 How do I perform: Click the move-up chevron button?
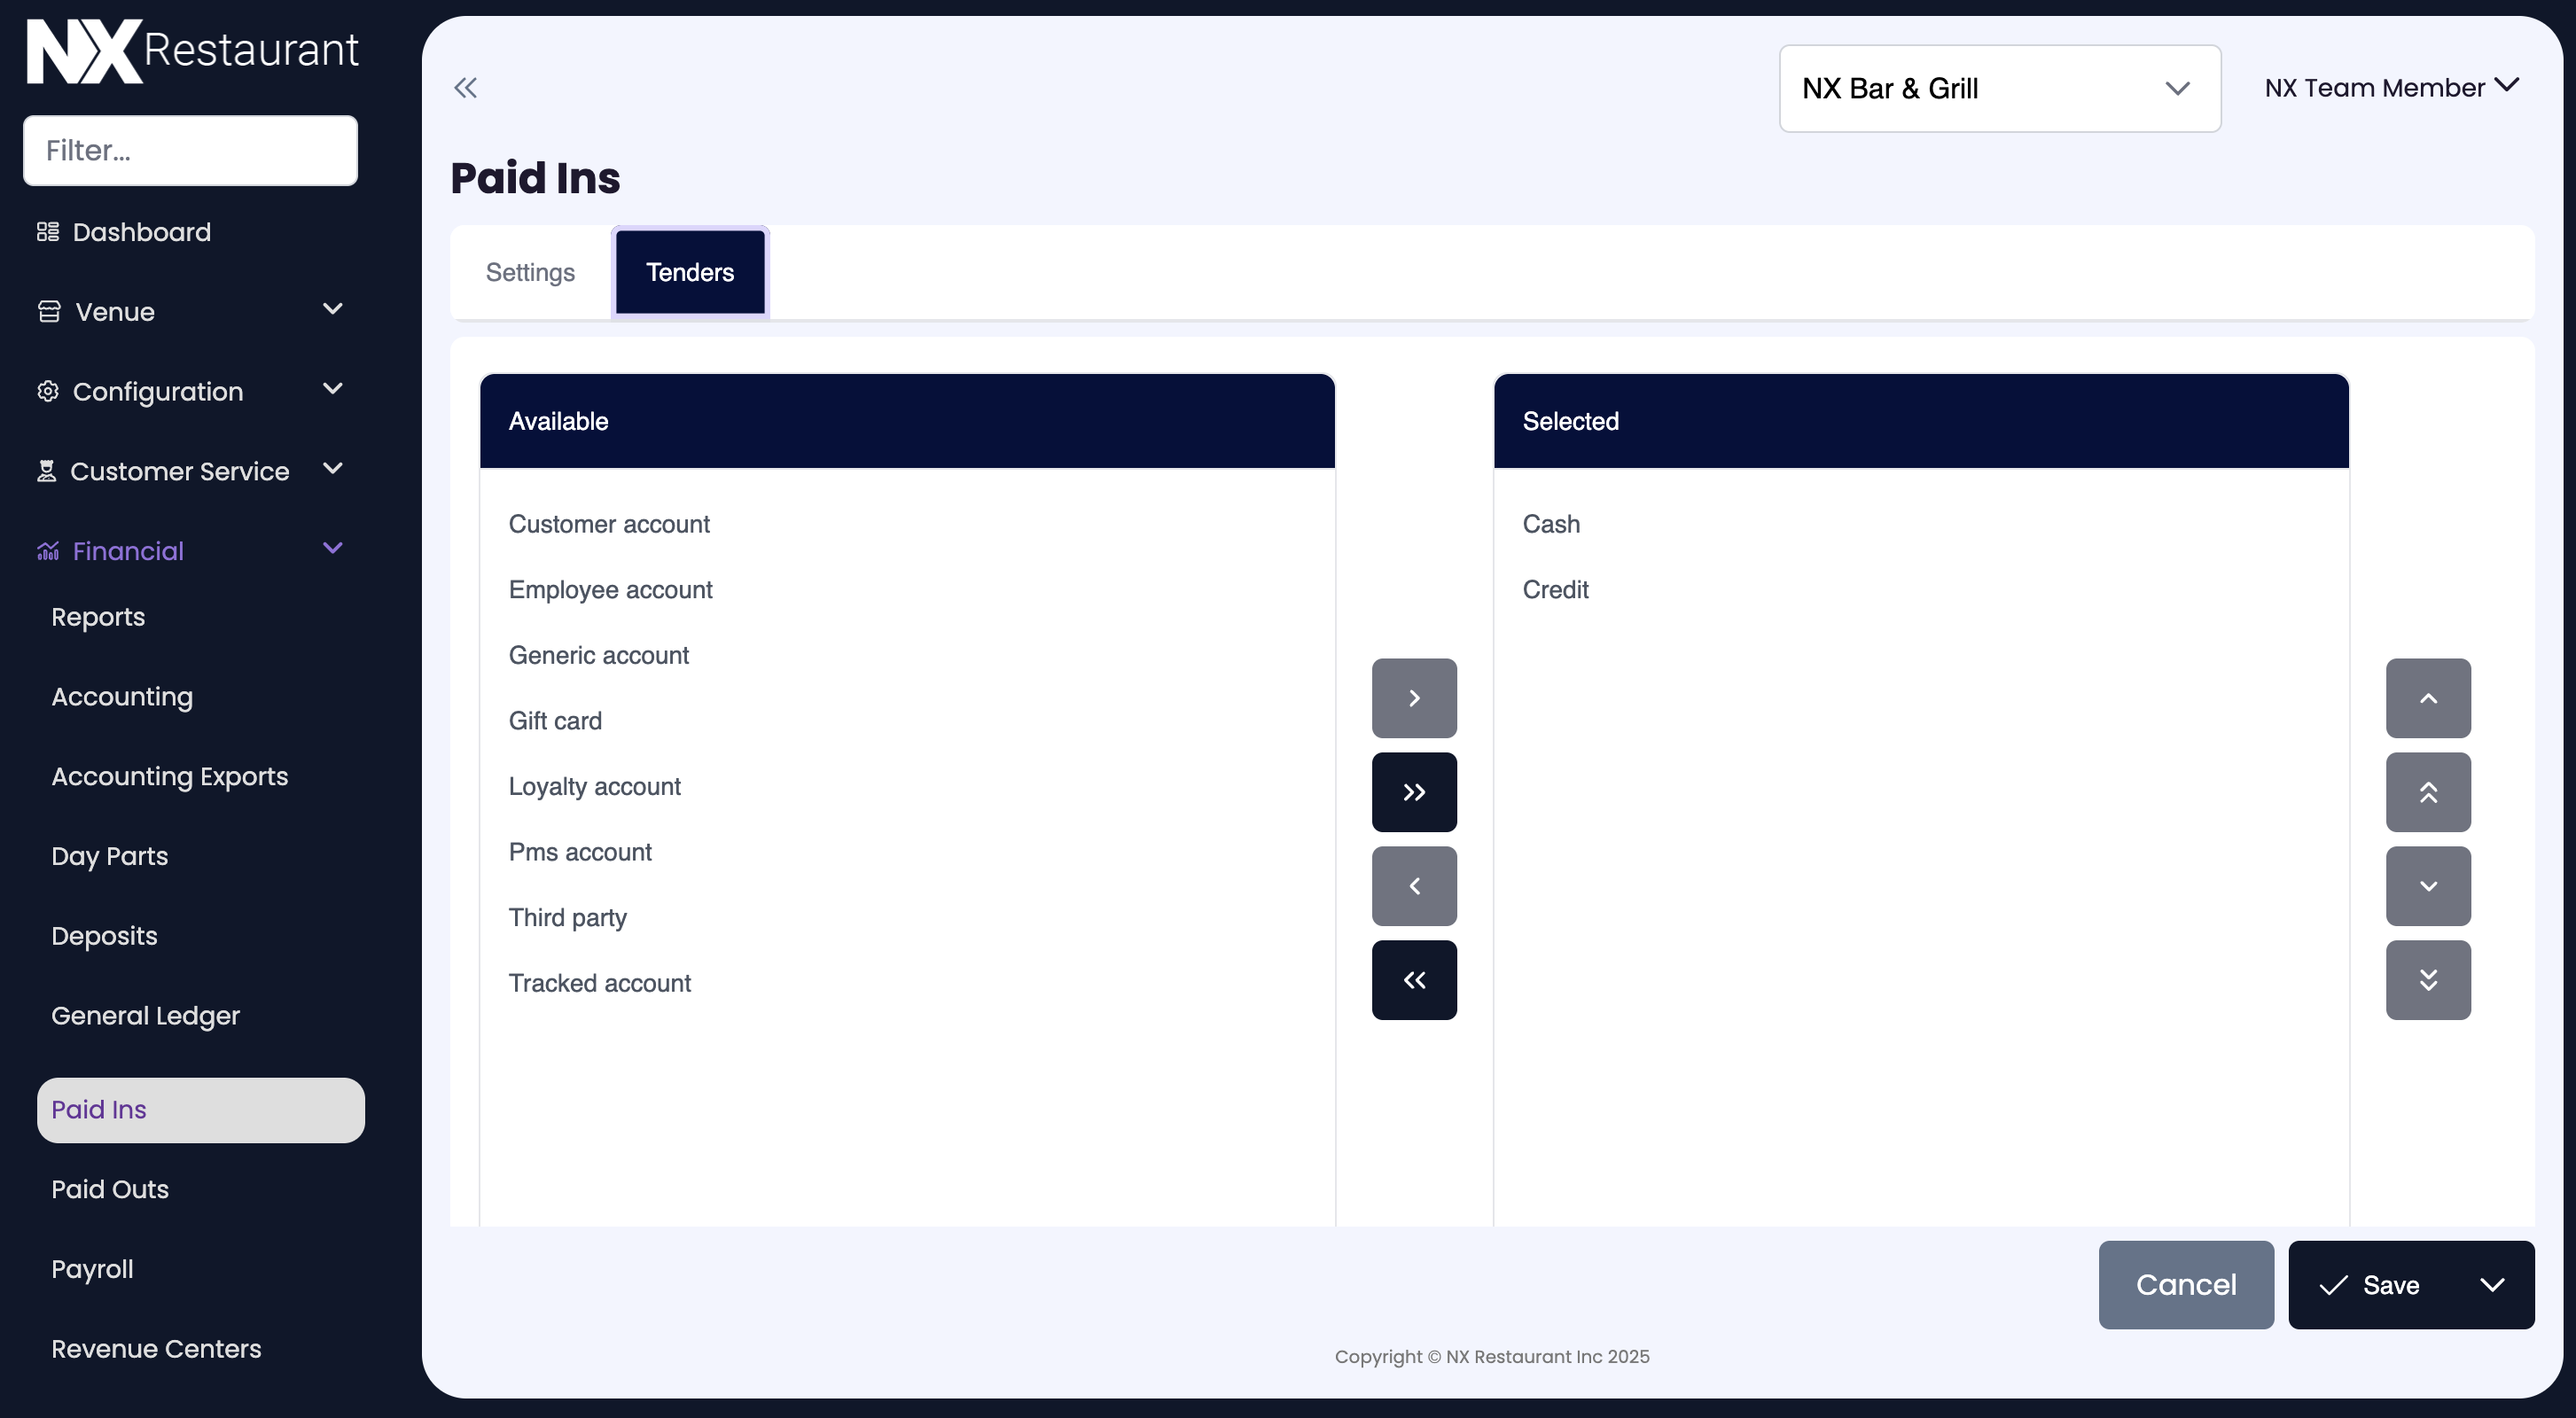(x=2427, y=698)
